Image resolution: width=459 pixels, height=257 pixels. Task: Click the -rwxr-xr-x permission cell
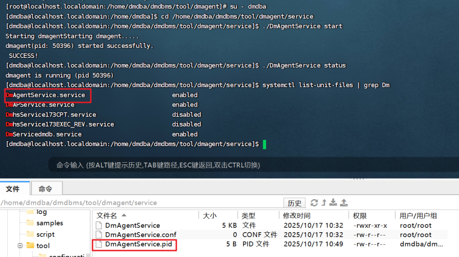point(370,226)
